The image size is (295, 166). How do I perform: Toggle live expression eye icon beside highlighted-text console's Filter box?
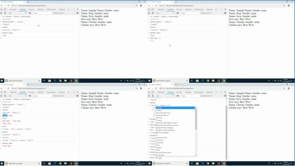[x=30, y=96]
